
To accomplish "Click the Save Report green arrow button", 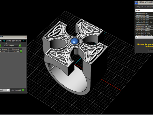I will coord(20,46).
